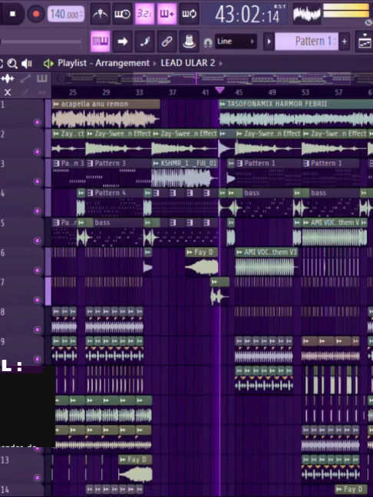Click the link chain icon

pos(167,41)
